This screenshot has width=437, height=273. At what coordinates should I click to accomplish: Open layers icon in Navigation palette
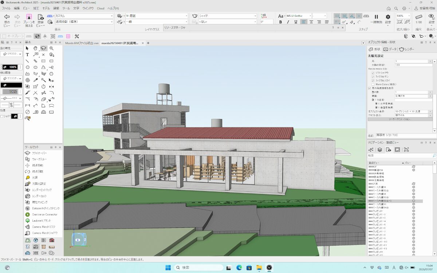(379, 150)
